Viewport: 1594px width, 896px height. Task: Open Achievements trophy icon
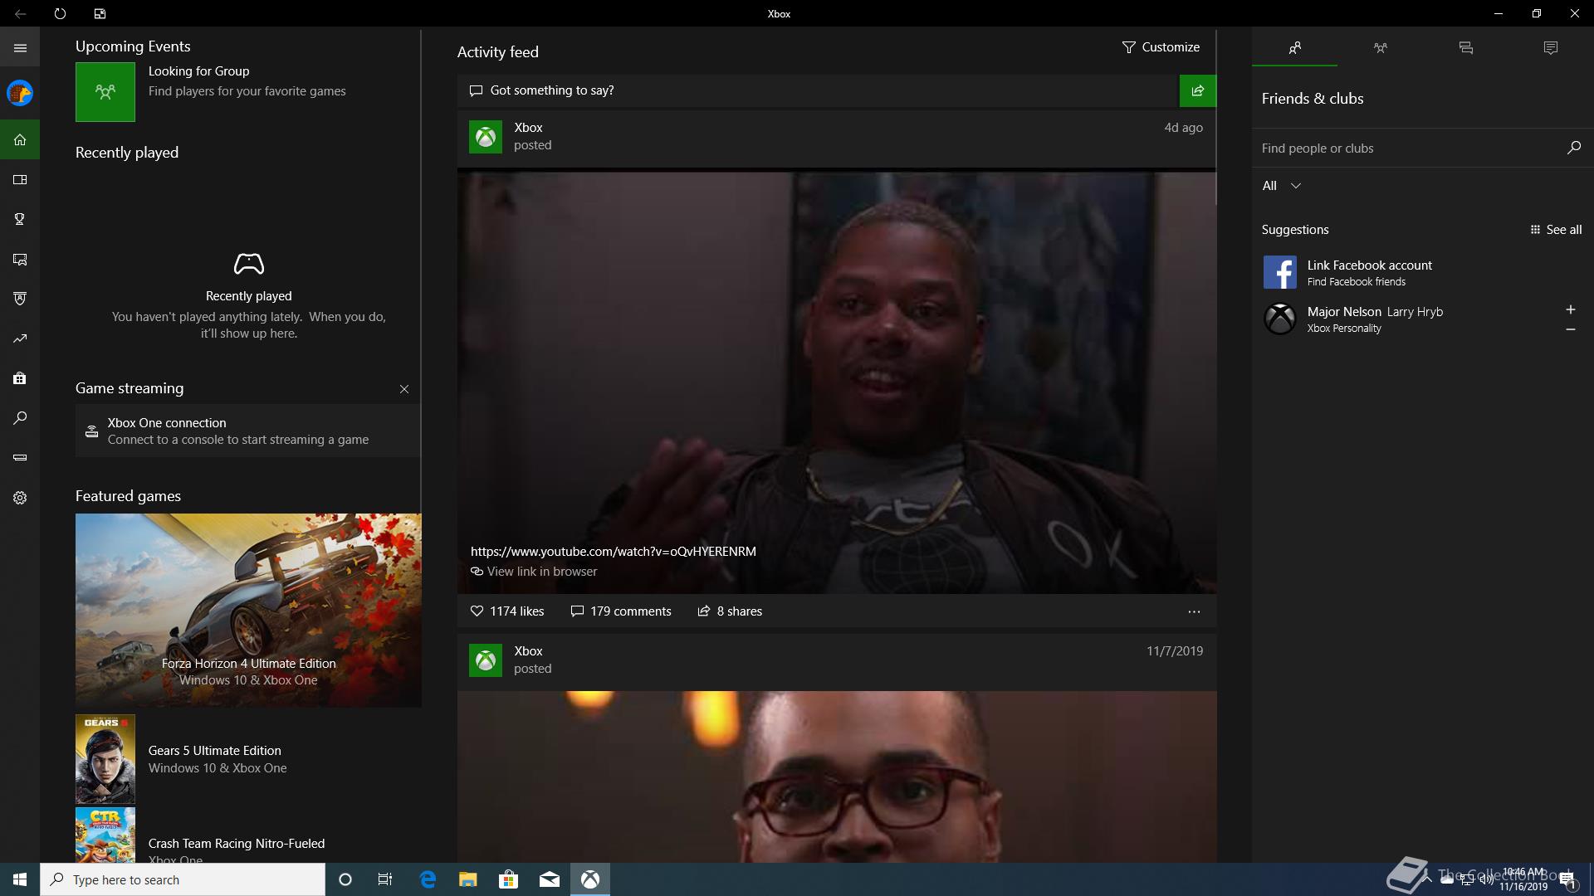coord(20,219)
